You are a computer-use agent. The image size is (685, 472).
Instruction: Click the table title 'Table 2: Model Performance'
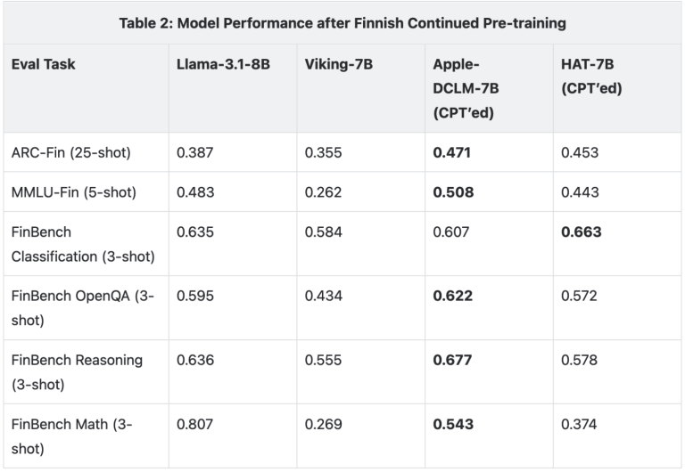[342, 23]
